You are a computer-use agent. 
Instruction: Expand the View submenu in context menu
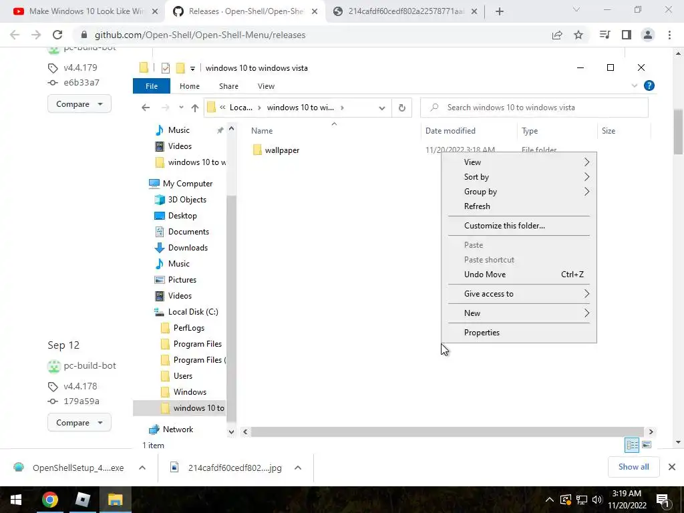[x=518, y=162]
